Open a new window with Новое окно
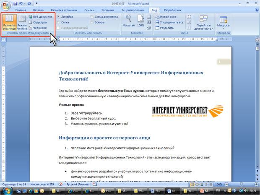Viewport: 260px width, 195px height. (166, 17)
